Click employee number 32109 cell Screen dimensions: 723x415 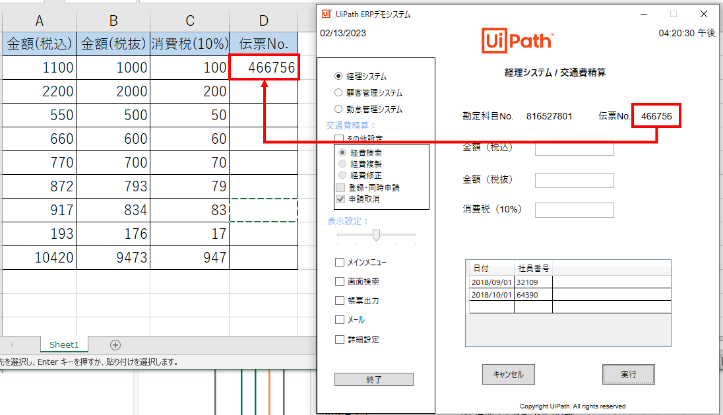pos(534,282)
